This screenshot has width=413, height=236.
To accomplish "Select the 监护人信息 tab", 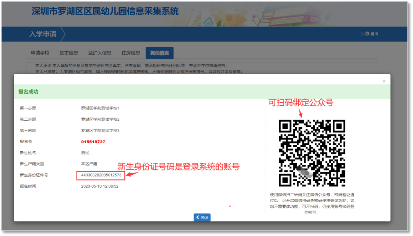I will click(100, 53).
